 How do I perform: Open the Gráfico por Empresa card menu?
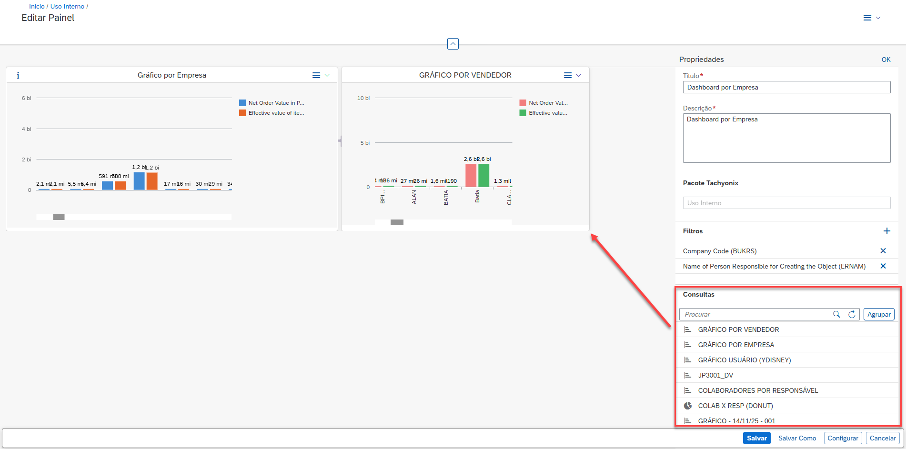coord(320,75)
